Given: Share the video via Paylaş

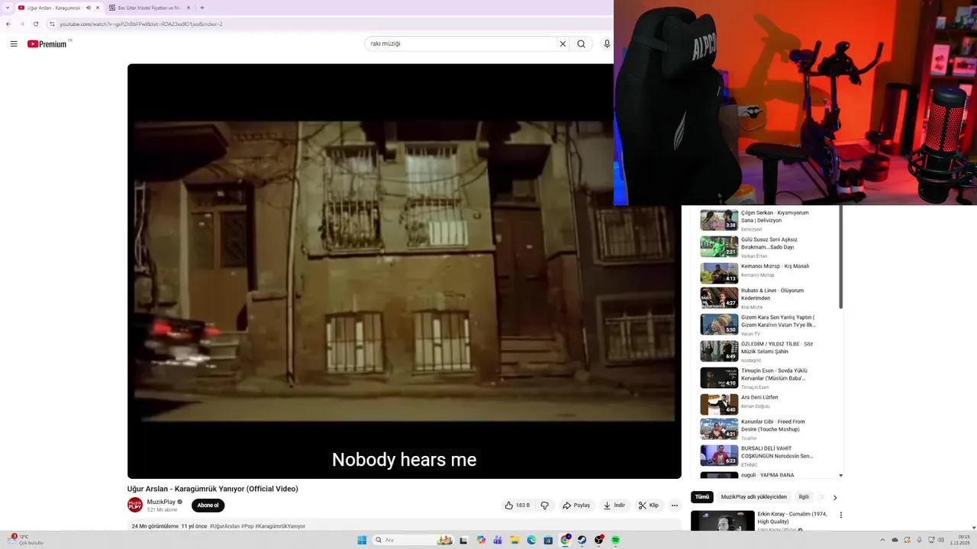Looking at the screenshot, I should click(x=576, y=506).
